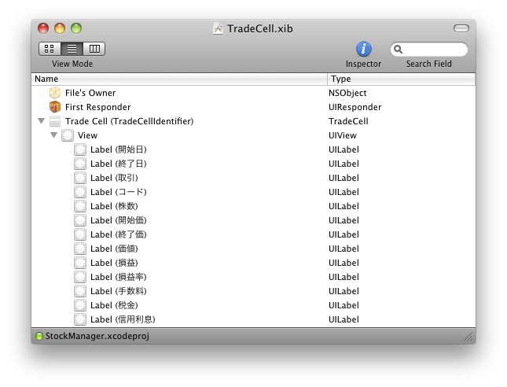Toggle toolbar with the pill button
Image resolution: width=507 pixels, height=387 pixels.
coord(461,28)
